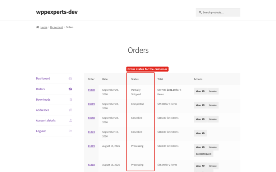Click the Dashboard gauge icon in sidebar
The width and height of the screenshot is (276, 172).
click(70, 78)
